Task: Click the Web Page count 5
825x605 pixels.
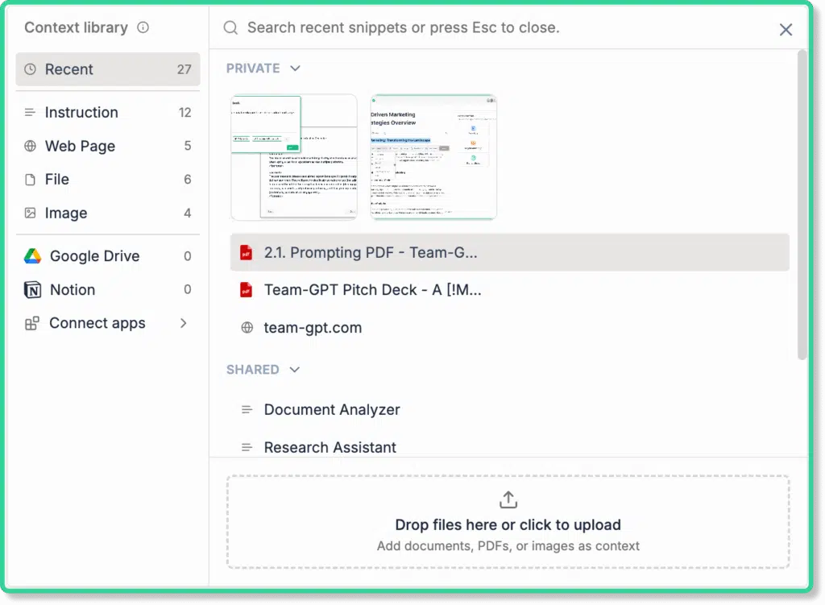Action: (188, 146)
